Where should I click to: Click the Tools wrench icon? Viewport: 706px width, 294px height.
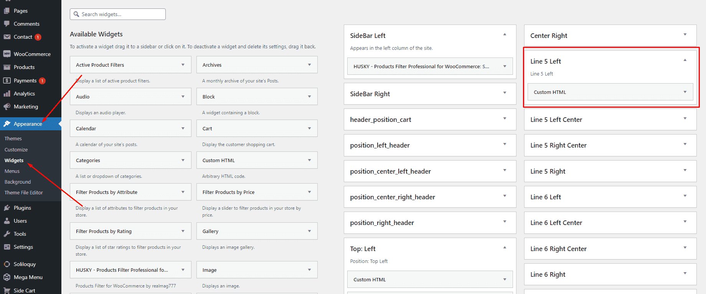pos(7,234)
